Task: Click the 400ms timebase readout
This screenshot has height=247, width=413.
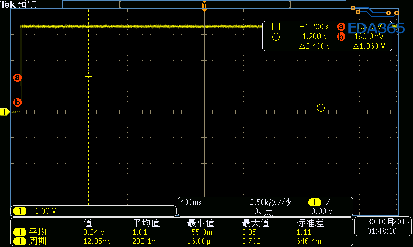Action: (190, 202)
